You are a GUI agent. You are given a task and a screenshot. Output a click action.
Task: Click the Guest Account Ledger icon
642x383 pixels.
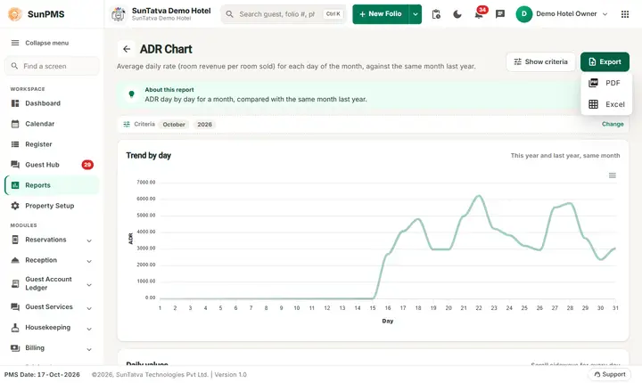tap(15, 283)
